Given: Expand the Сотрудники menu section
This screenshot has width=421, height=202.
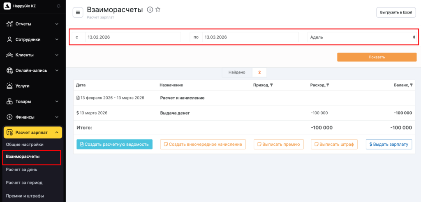Looking at the screenshot, I should pos(57,39).
